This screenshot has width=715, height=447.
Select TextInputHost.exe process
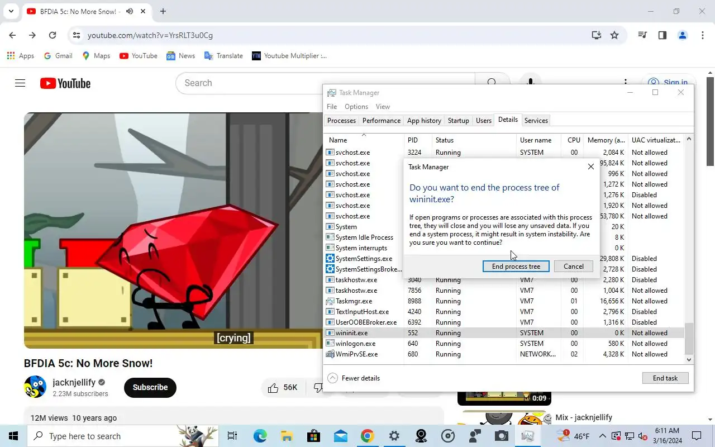coord(504,312)
